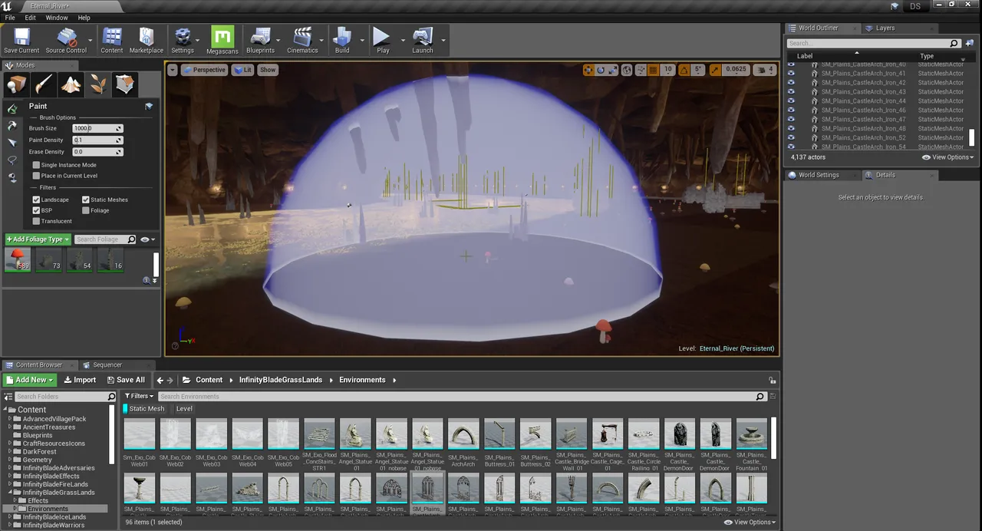Select the foliage Select tool arrow

click(x=12, y=143)
